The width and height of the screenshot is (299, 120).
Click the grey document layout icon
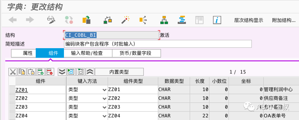click(x=199, y=20)
